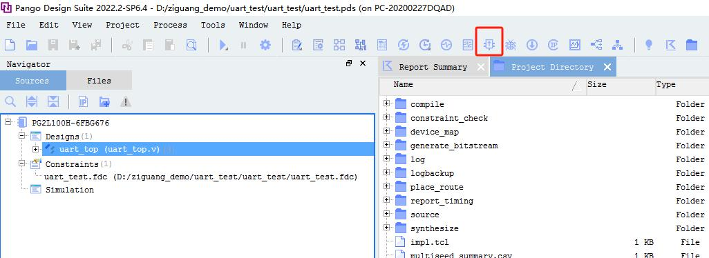Close the Navigator panel
This screenshot has height=258, width=709.
point(363,63)
